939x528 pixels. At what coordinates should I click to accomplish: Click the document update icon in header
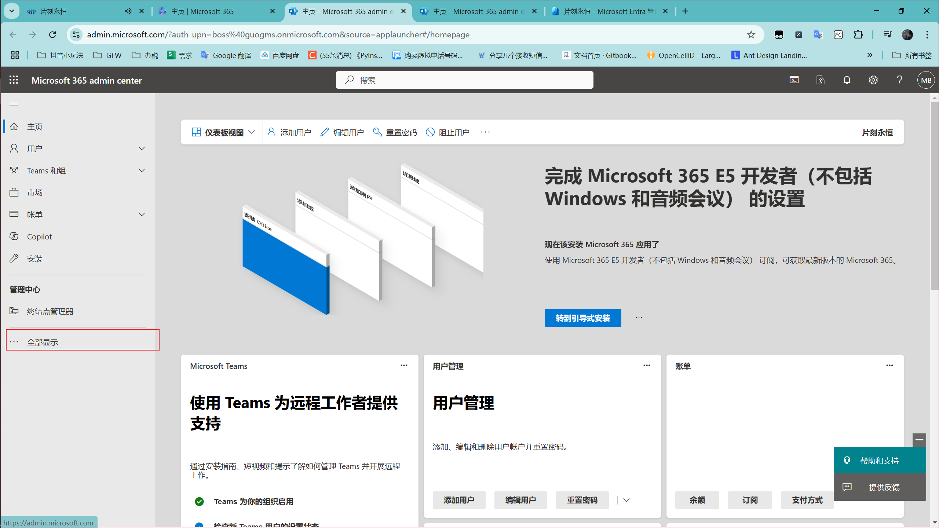(x=821, y=80)
